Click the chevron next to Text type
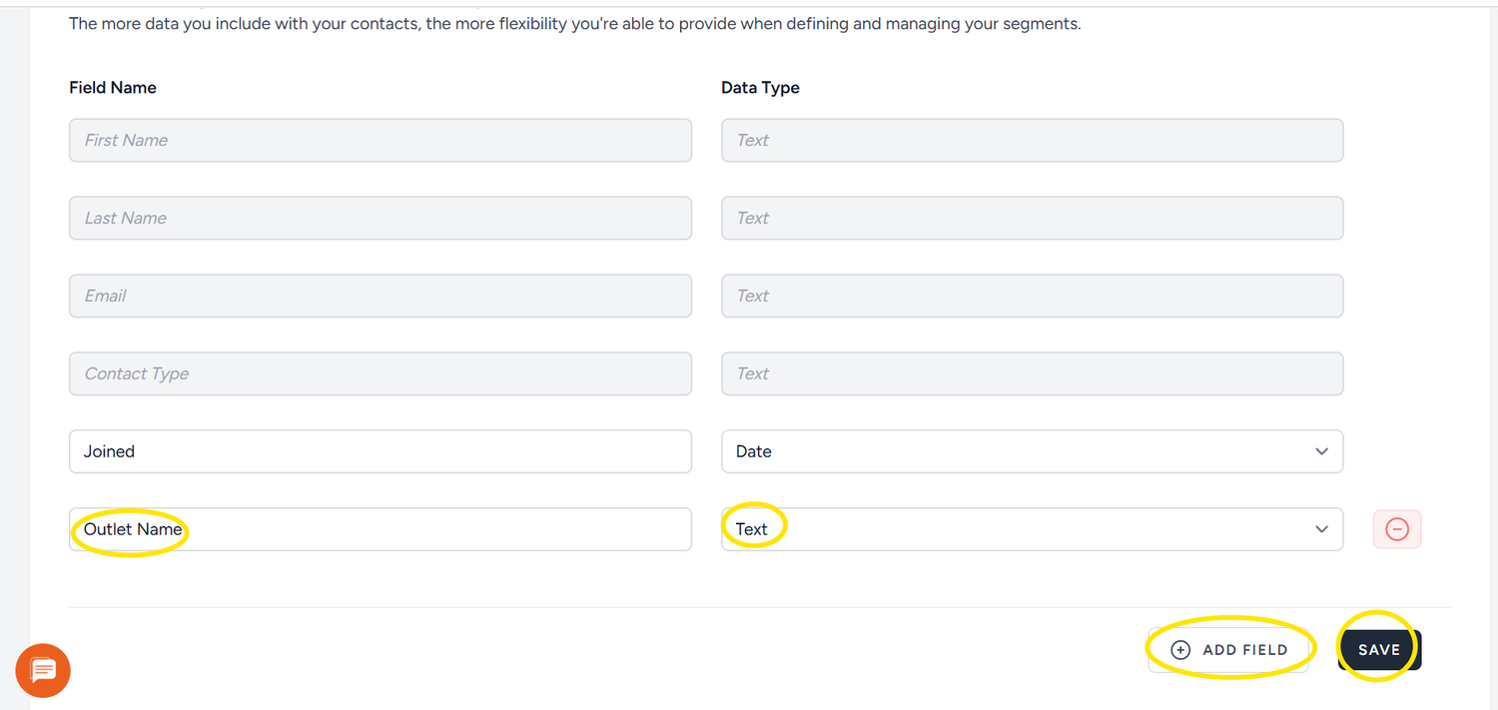 (1321, 529)
